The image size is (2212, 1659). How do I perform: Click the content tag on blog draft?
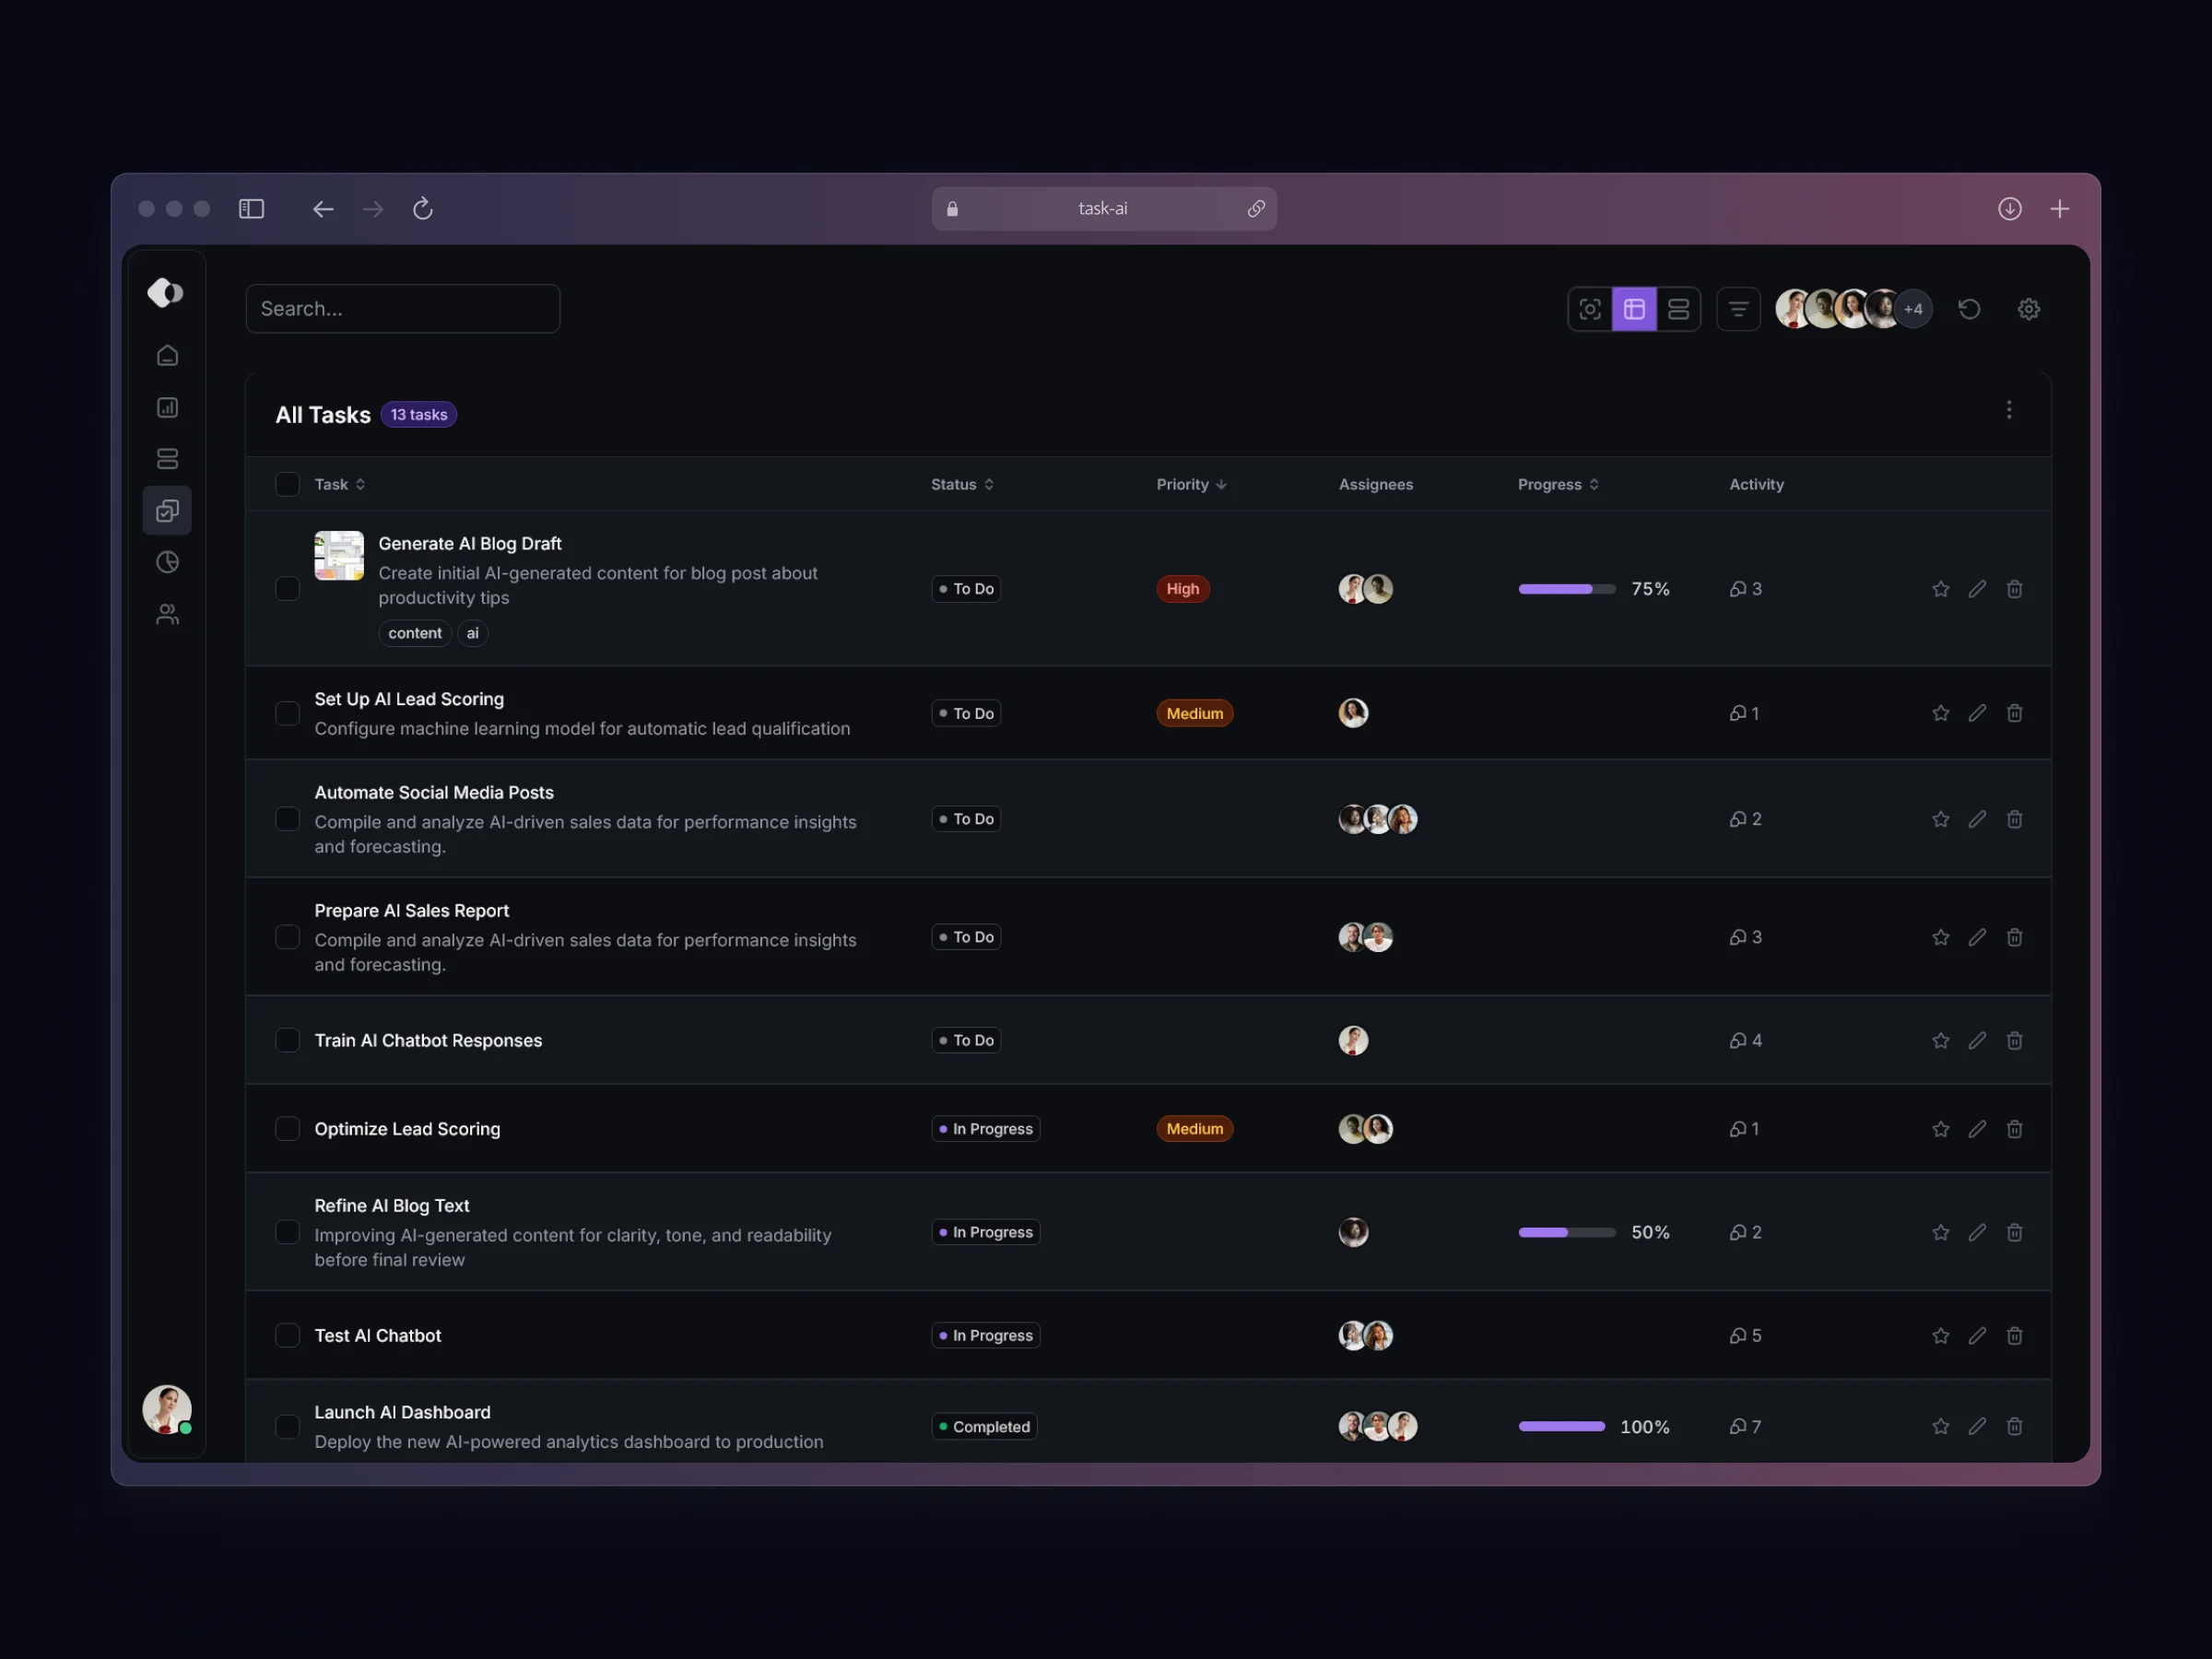coord(414,633)
